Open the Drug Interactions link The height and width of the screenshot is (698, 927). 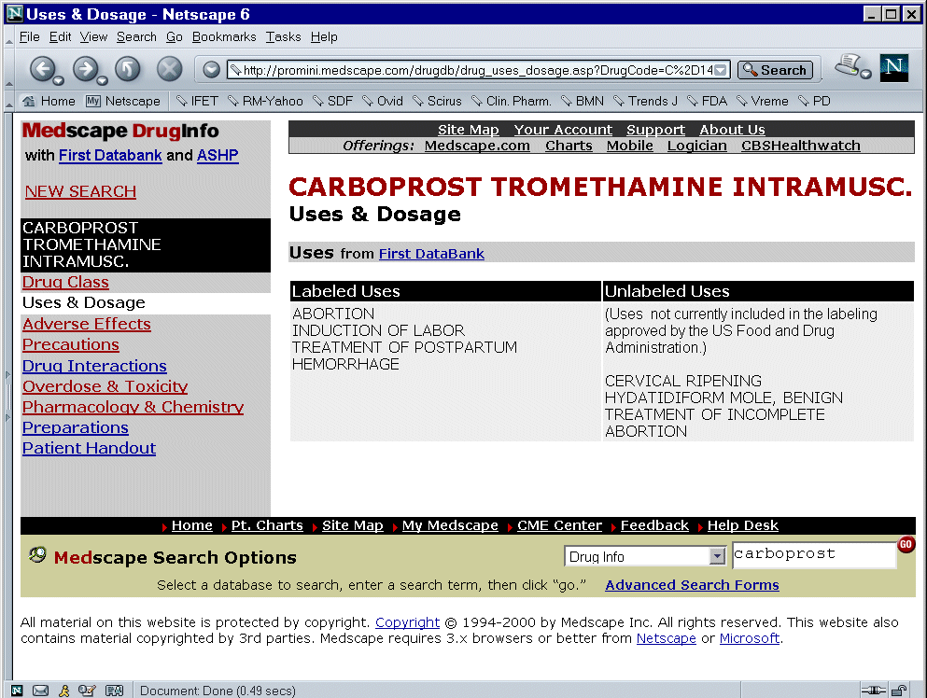click(94, 366)
